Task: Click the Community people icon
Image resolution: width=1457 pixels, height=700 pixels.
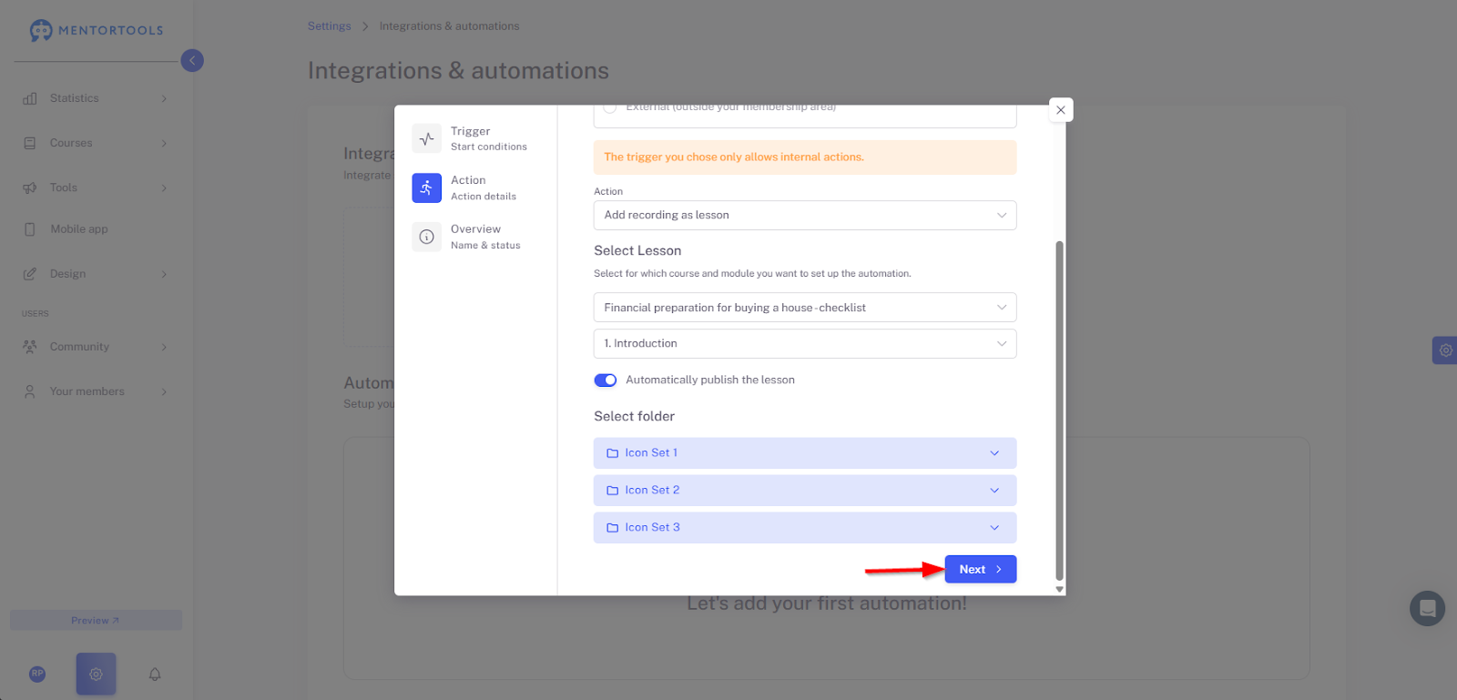Action: pyautogui.click(x=30, y=347)
